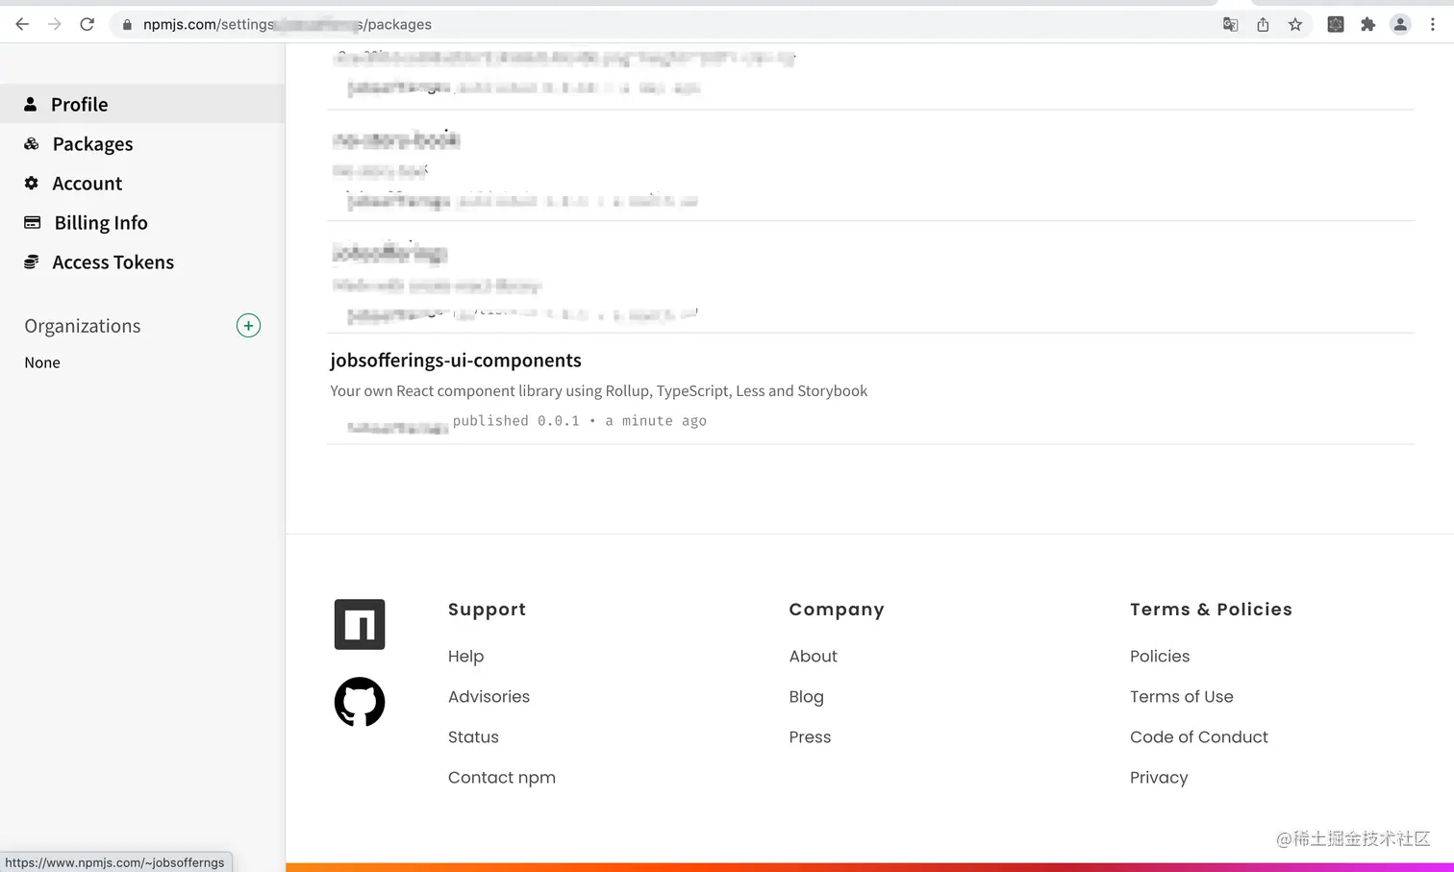Open the Status footer link

(473, 736)
